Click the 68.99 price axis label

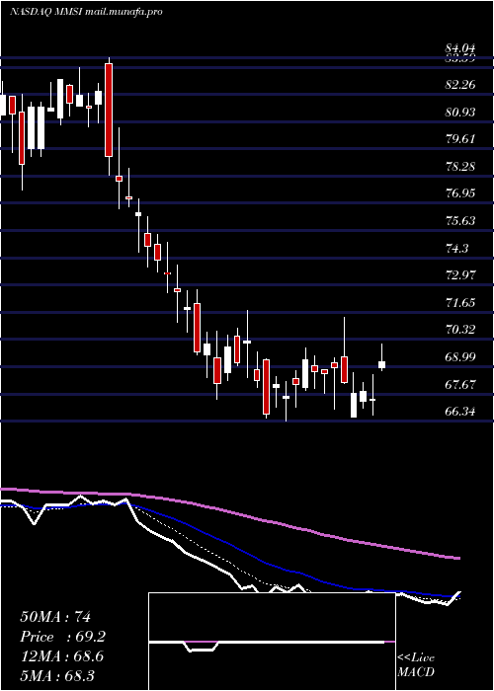460,357
